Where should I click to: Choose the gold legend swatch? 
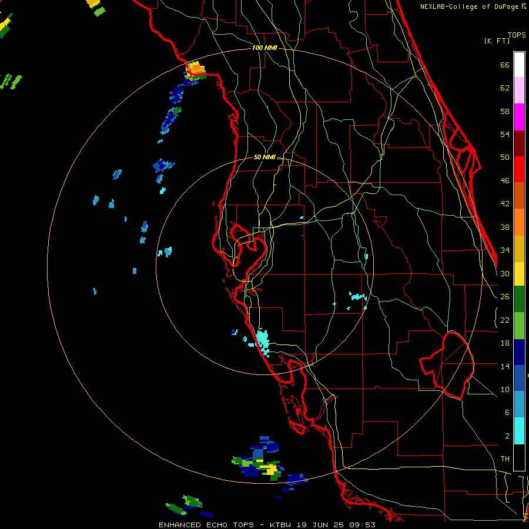tap(519, 249)
